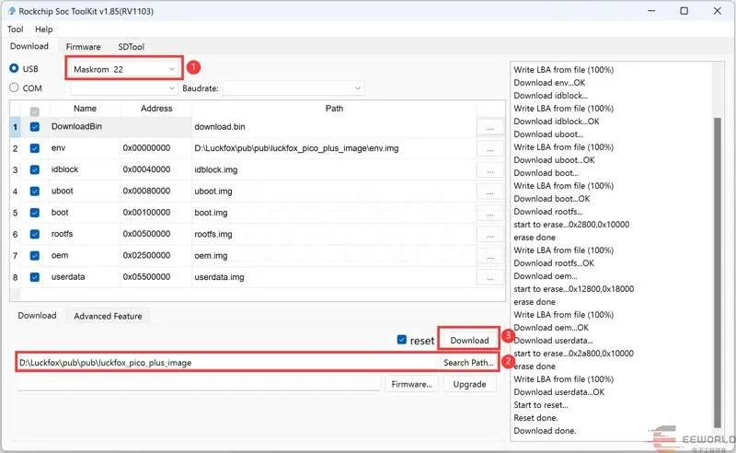
Task: Browse file for env row
Action: click(x=490, y=149)
